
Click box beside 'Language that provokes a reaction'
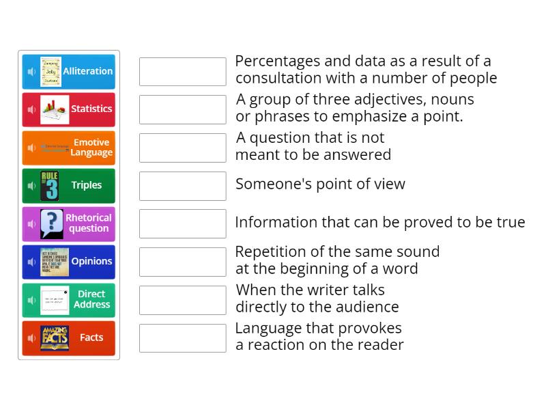click(x=182, y=338)
